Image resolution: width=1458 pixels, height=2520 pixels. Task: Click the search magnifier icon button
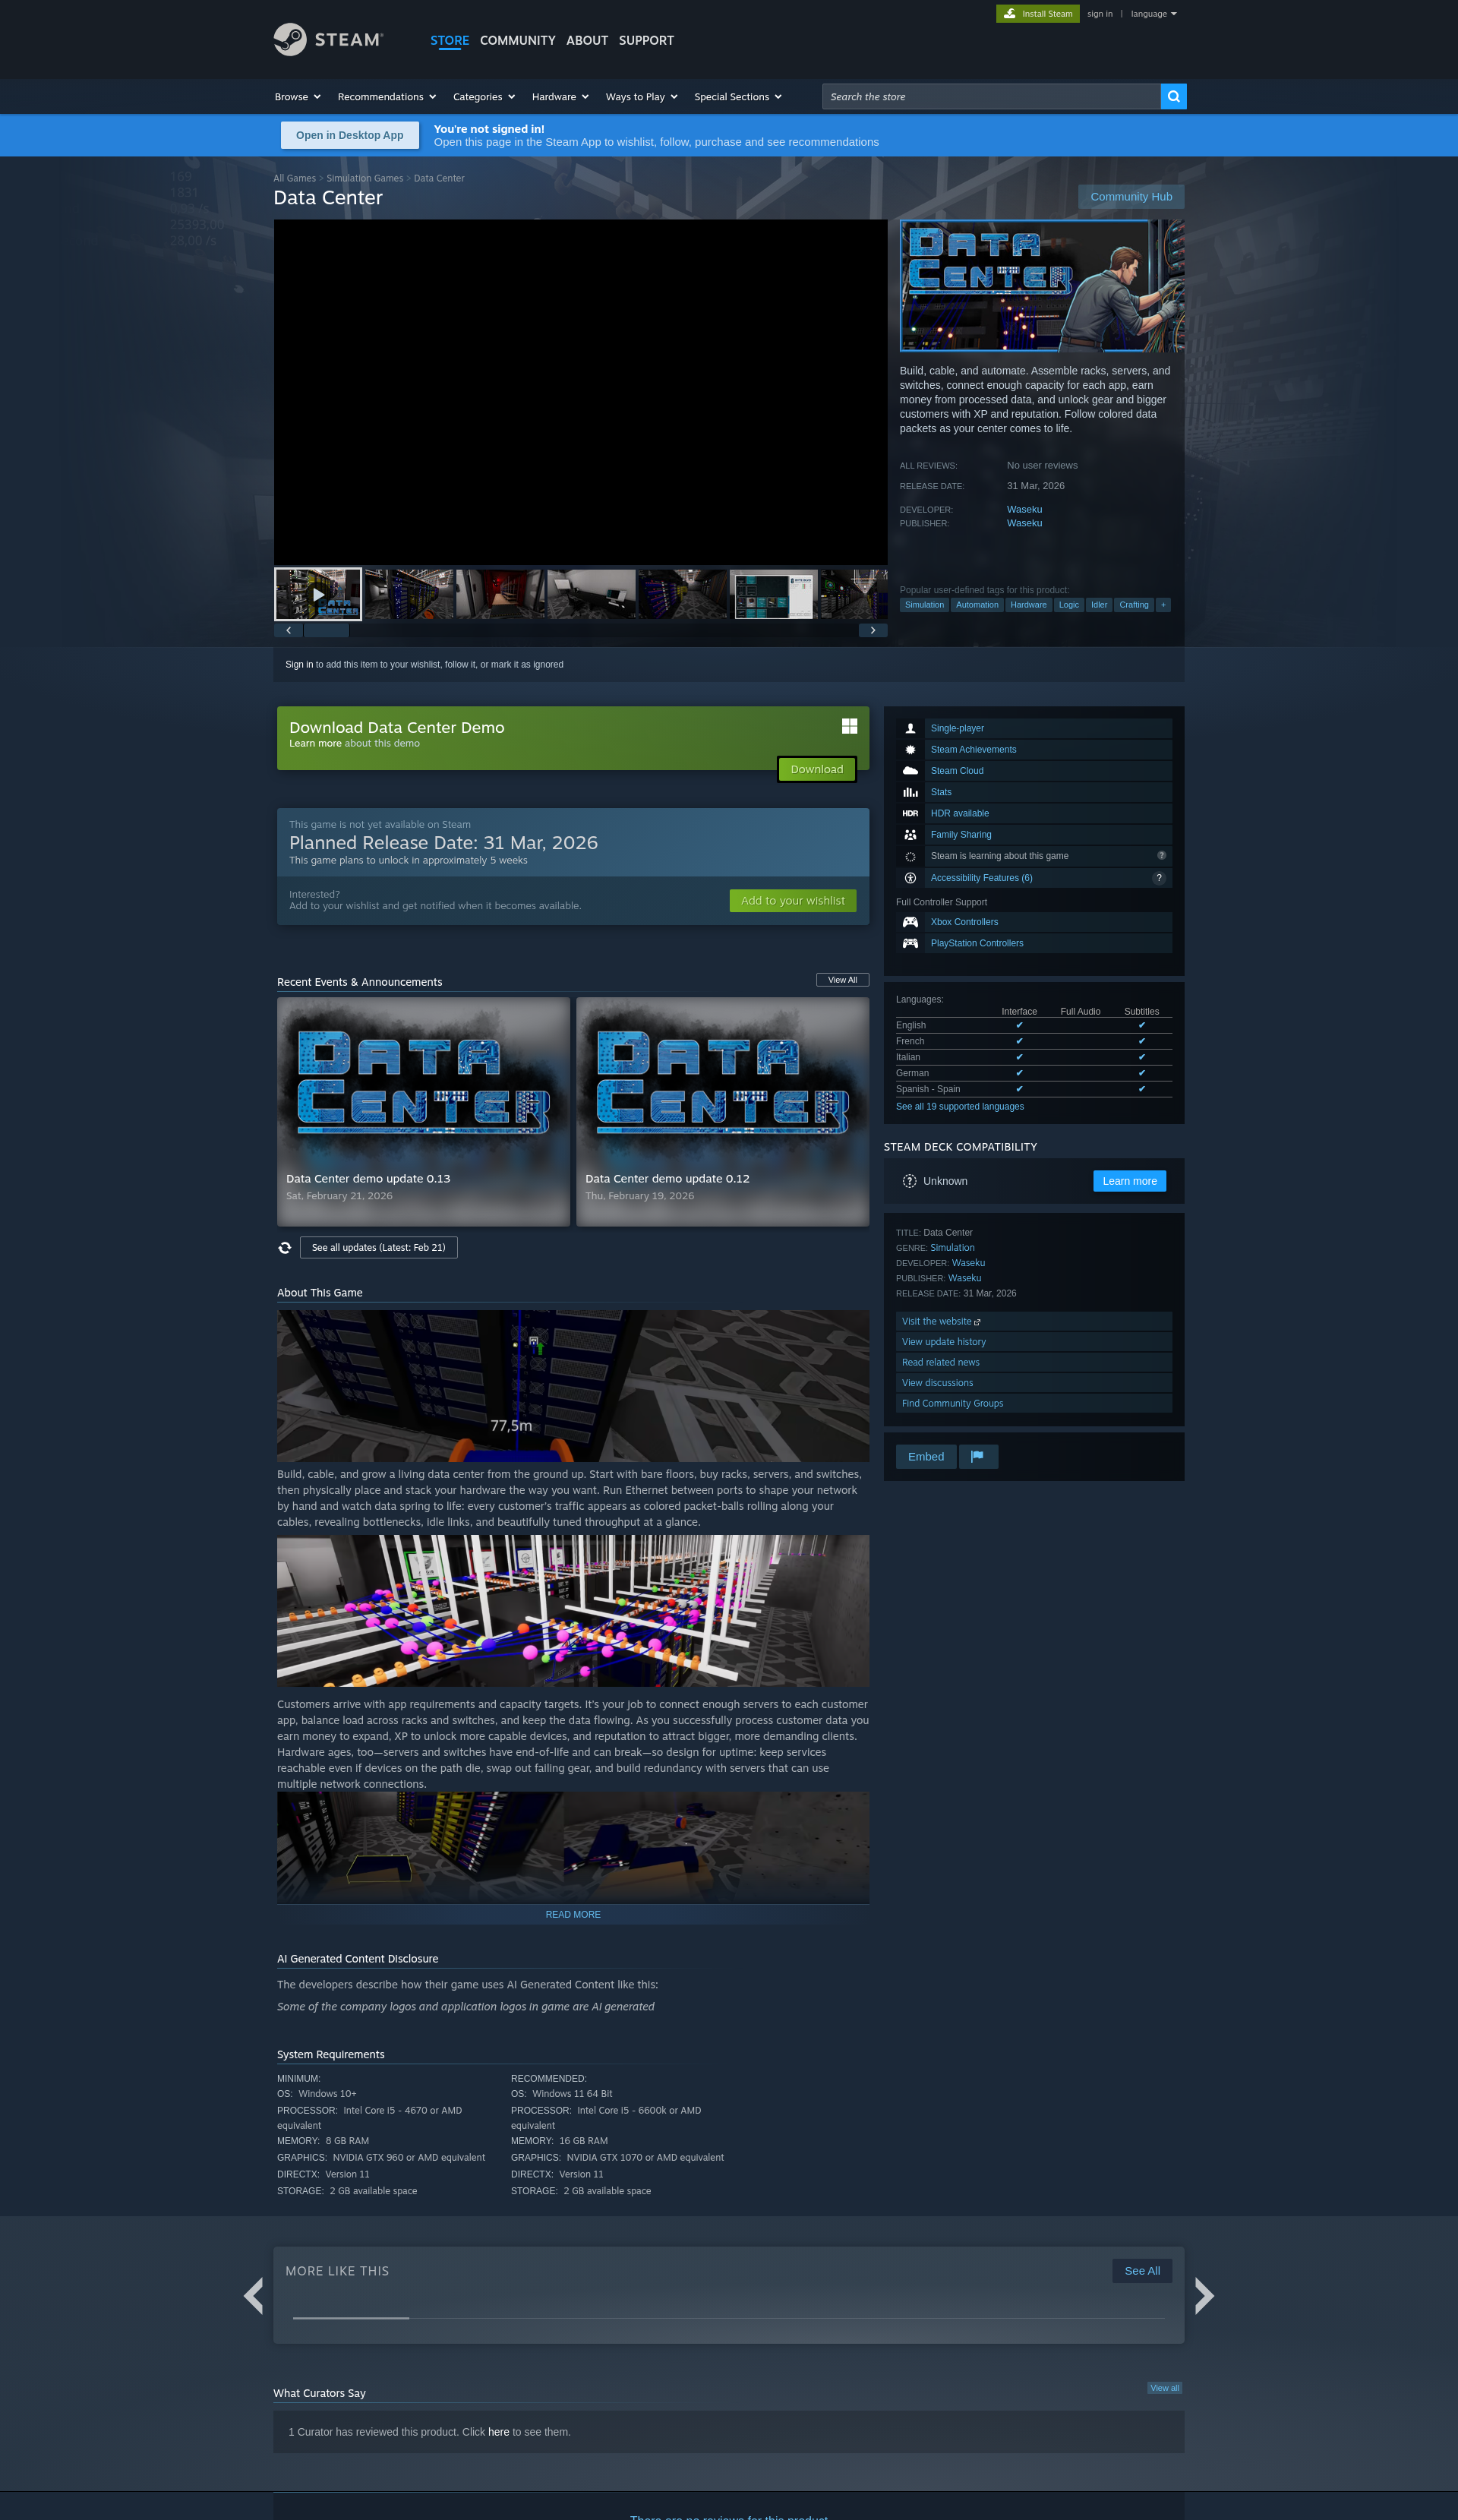(1173, 97)
